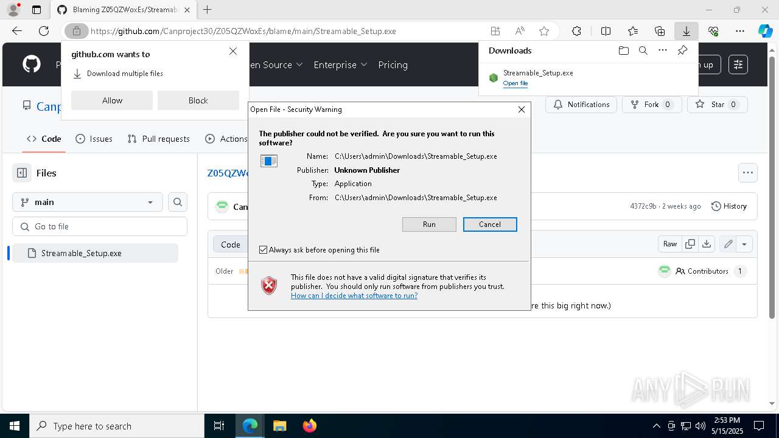The height and width of the screenshot is (438, 779).
Task: Go to GitHub homepage logo
Action: [32, 64]
